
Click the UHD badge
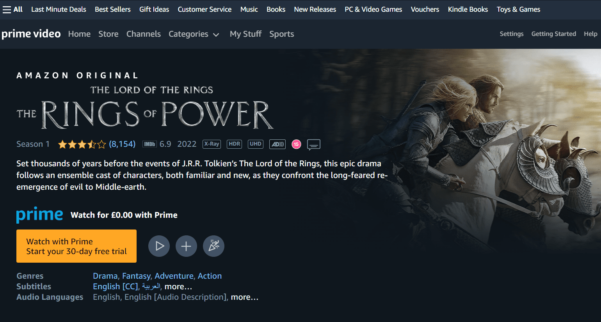click(256, 144)
